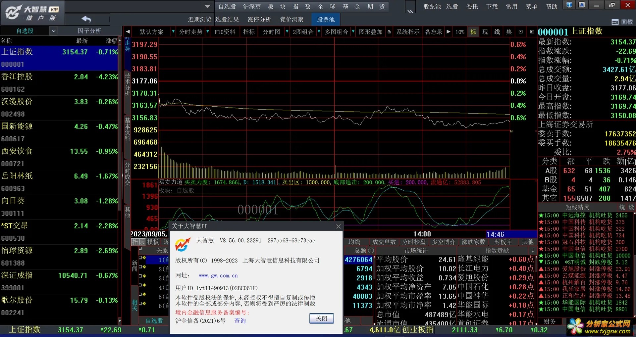Expand the 分时图 dropdown arrow

coord(287,31)
